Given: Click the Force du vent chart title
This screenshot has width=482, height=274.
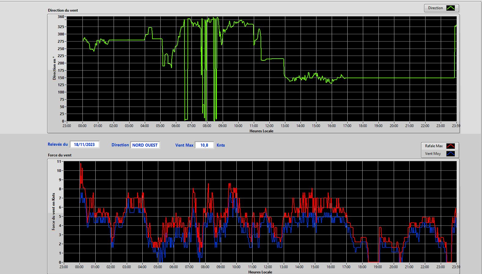Looking at the screenshot, I should point(60,155).
